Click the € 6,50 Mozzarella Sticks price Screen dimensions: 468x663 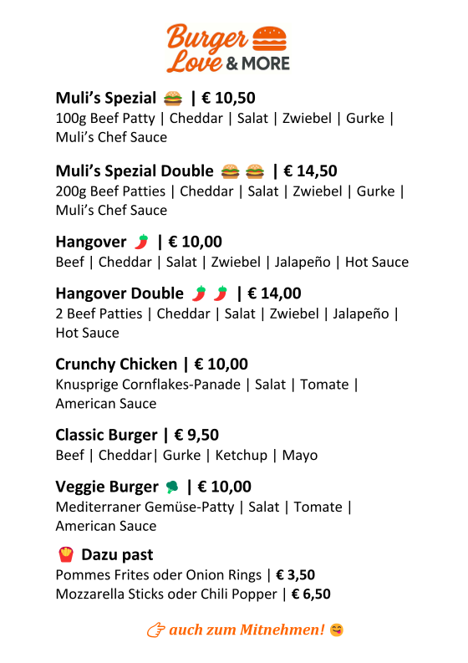pos(311,594)
